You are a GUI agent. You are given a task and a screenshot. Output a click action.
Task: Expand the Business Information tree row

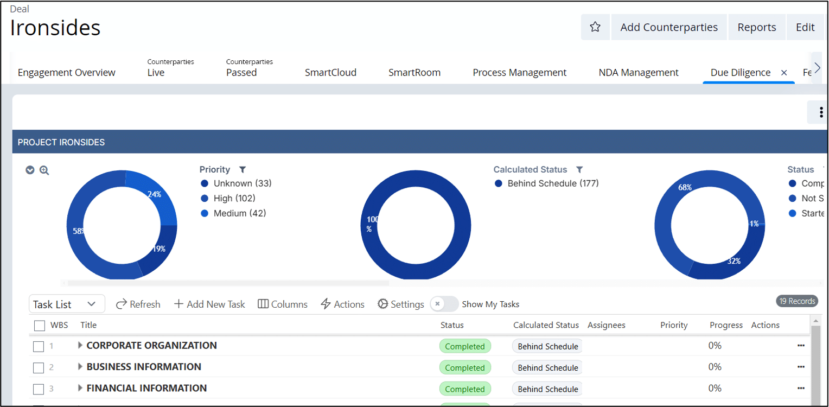tap(80, 367)
